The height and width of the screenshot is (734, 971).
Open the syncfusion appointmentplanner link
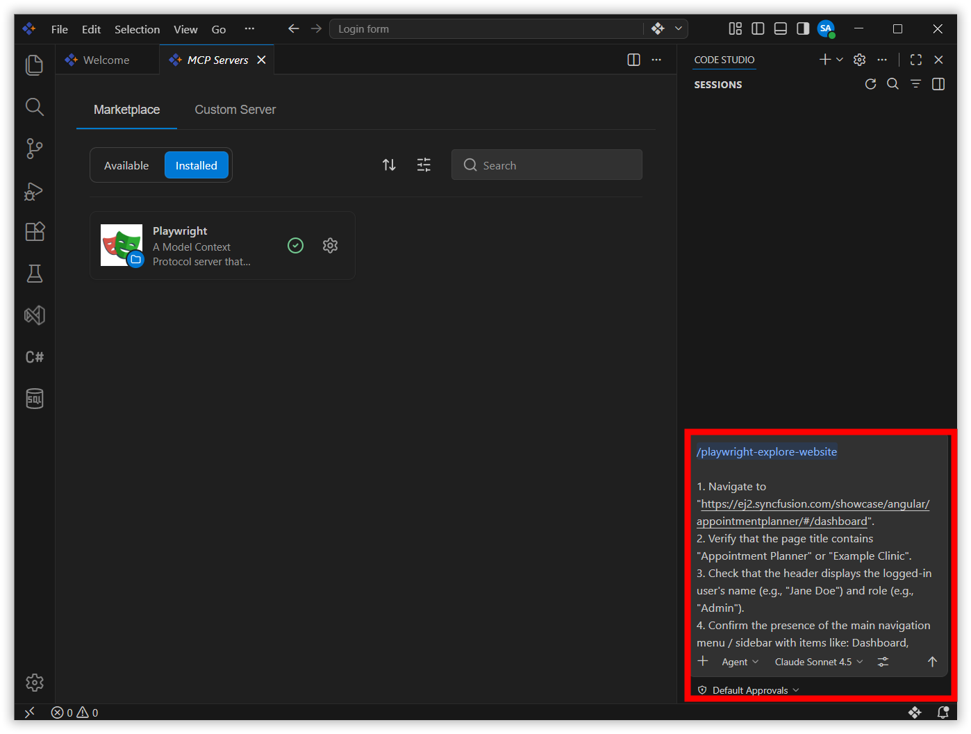[x=813, y=512]
